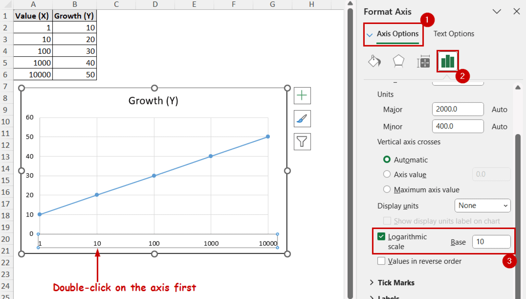Switch to the Text Options tab
The width and height of the screenshot is (526, 299).
(453, 34)
